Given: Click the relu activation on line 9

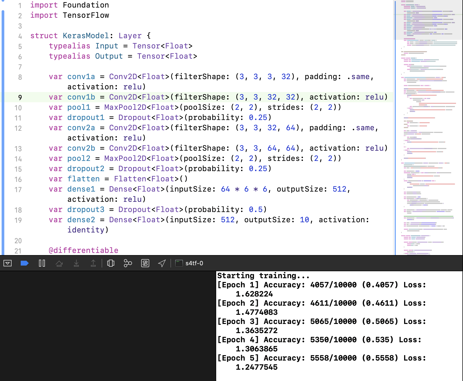Looking at the screenshot, I should click(x=375, y=97).
